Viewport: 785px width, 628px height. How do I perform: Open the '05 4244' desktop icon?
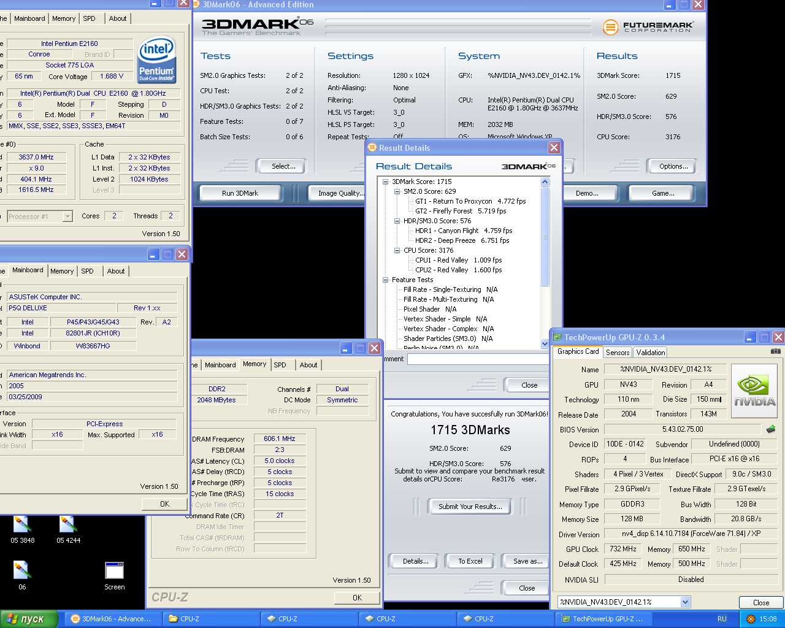click(x=69, y=530)
